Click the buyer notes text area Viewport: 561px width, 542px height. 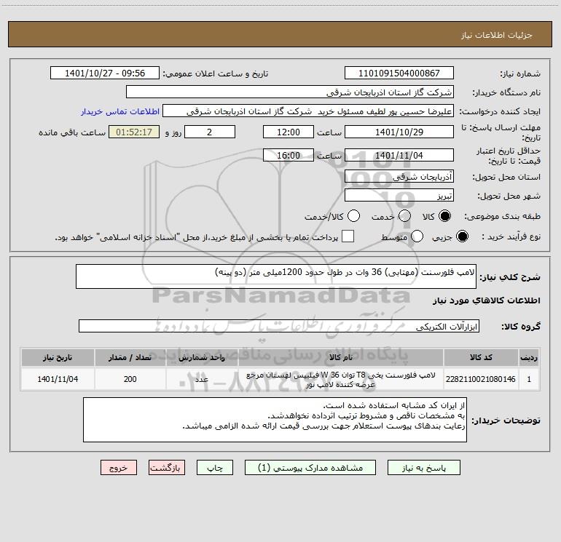pyautogui.click(x=275, y=420)
